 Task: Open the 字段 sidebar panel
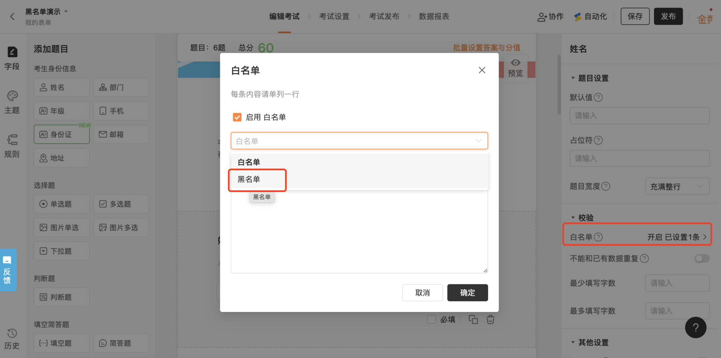pos(12,58)
